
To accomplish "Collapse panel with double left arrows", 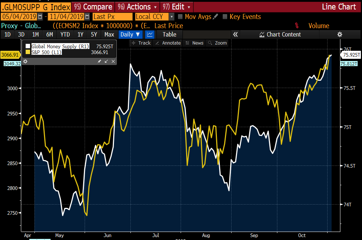I will 236,34.
